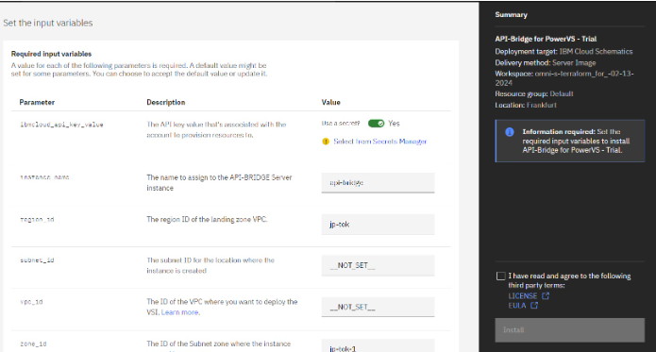Click Location Frankfurt text
The width and height of the screenshot is (656, 352).
click(x=526, y=105)
